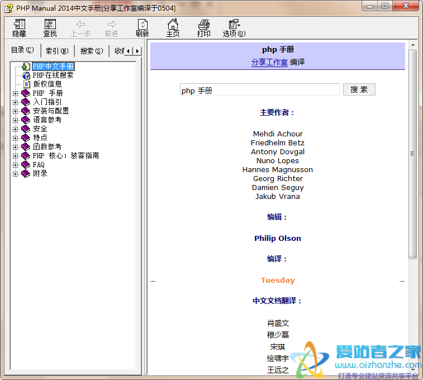Click the help icon in title bar

(x=8, y=8)
